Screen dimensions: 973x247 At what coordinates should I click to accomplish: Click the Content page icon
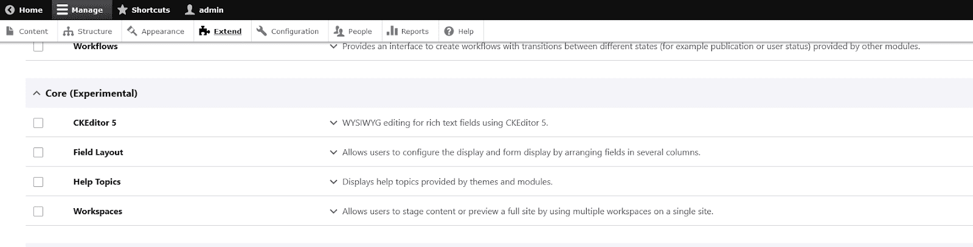[x=10, y=31]
